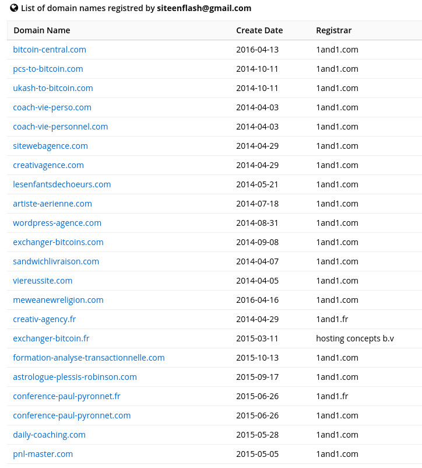Screen dimensions: 422x468
Task: Open the bitcoin-central.com link
Action: (50, 50)
